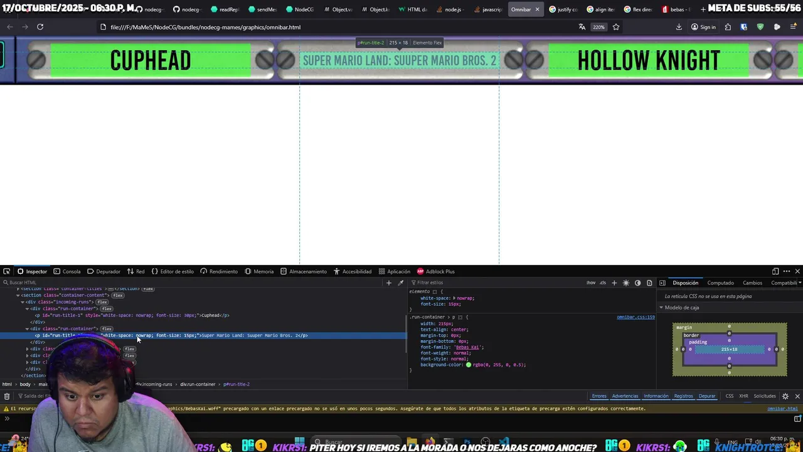Select the Cuphead run-title-1 paragraph node

coord(132,316)
